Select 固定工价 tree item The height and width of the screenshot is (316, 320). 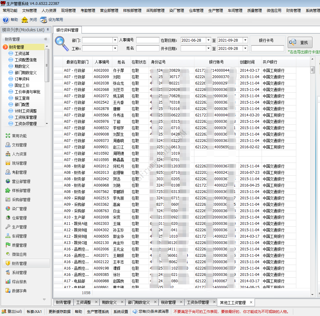tap(22, 85)
